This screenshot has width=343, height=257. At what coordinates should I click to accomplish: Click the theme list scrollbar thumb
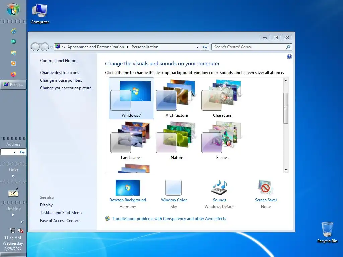(286, 108)
